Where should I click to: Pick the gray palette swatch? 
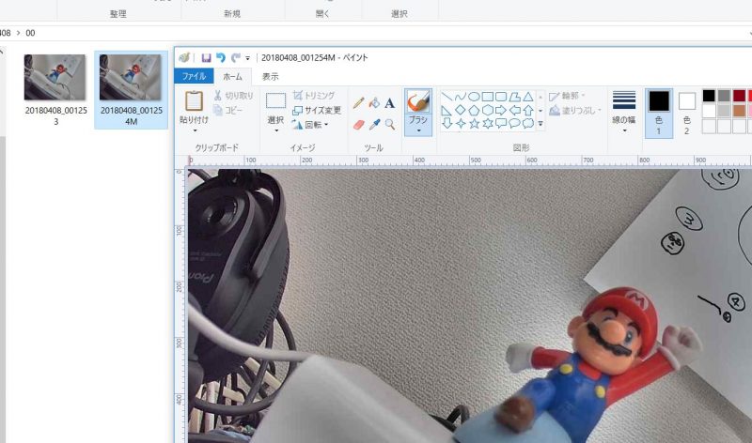tap(724, 96)
